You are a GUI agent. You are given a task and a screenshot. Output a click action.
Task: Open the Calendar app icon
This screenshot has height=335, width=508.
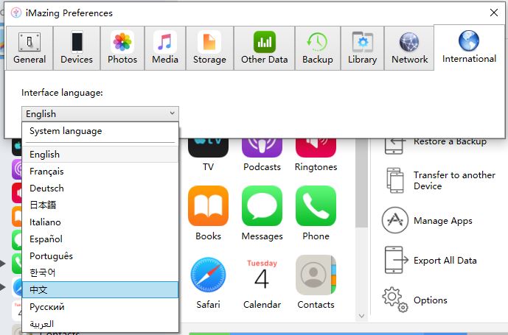coord(262,275)
